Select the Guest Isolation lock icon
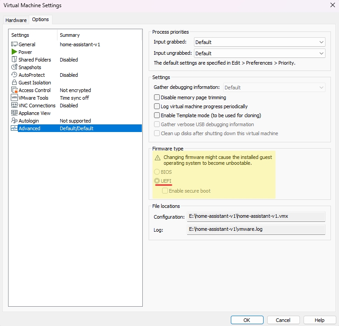 (14, 83)
